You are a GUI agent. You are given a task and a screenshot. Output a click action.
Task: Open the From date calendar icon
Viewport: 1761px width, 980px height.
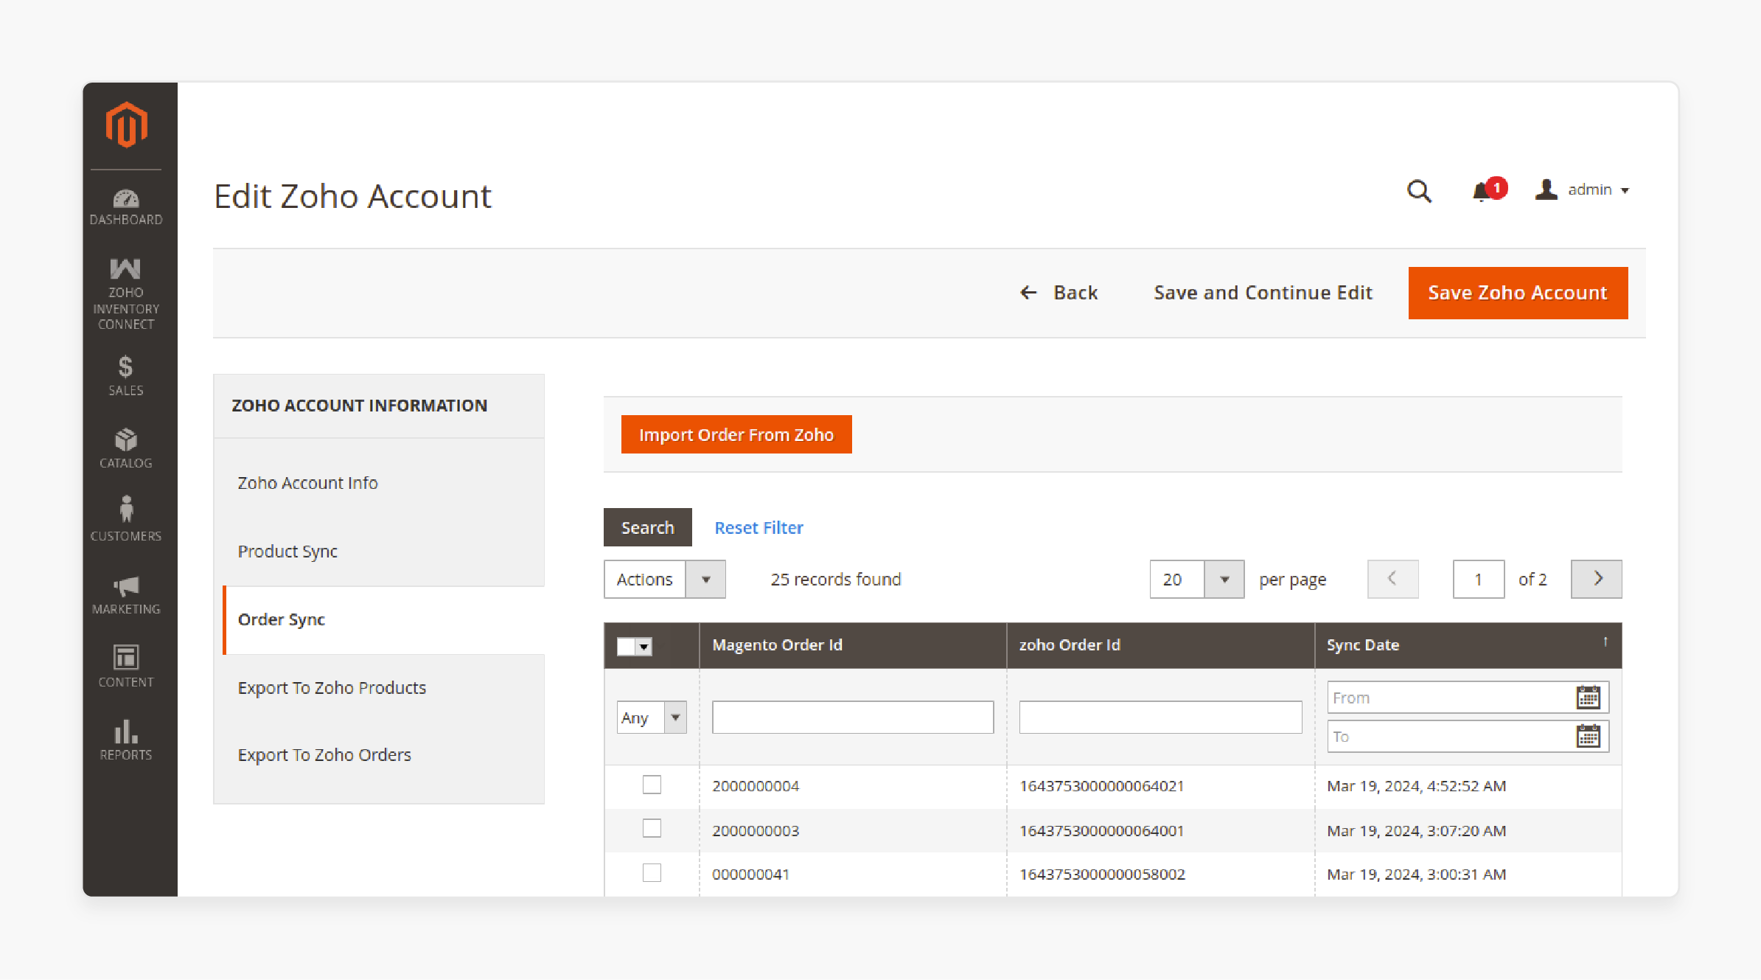(1588, 697)
